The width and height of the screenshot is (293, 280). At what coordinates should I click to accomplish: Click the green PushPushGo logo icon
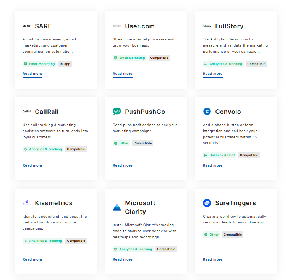click(x=117, y=112)
